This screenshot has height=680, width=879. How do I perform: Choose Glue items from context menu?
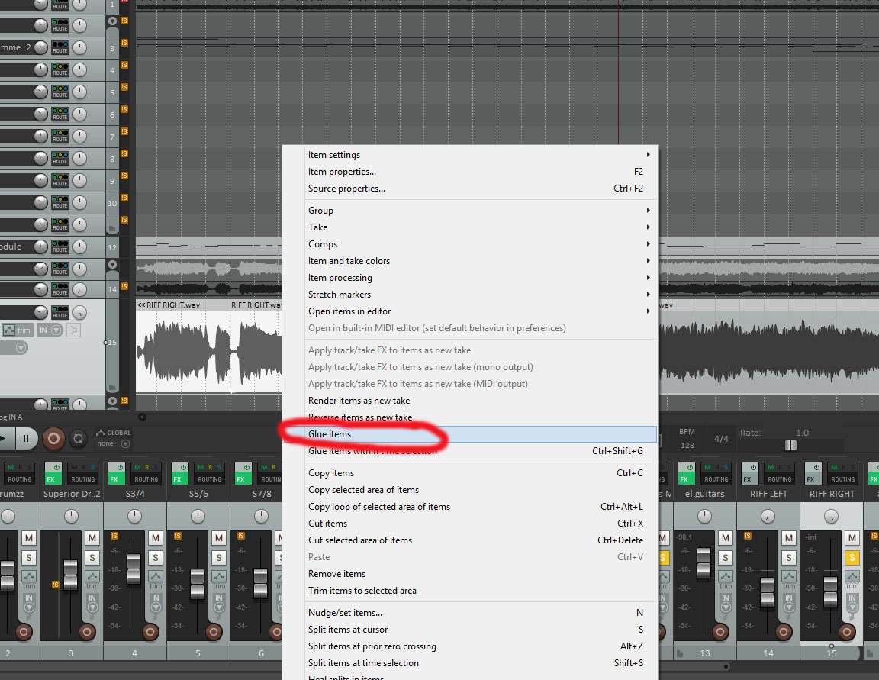point(330,434)
